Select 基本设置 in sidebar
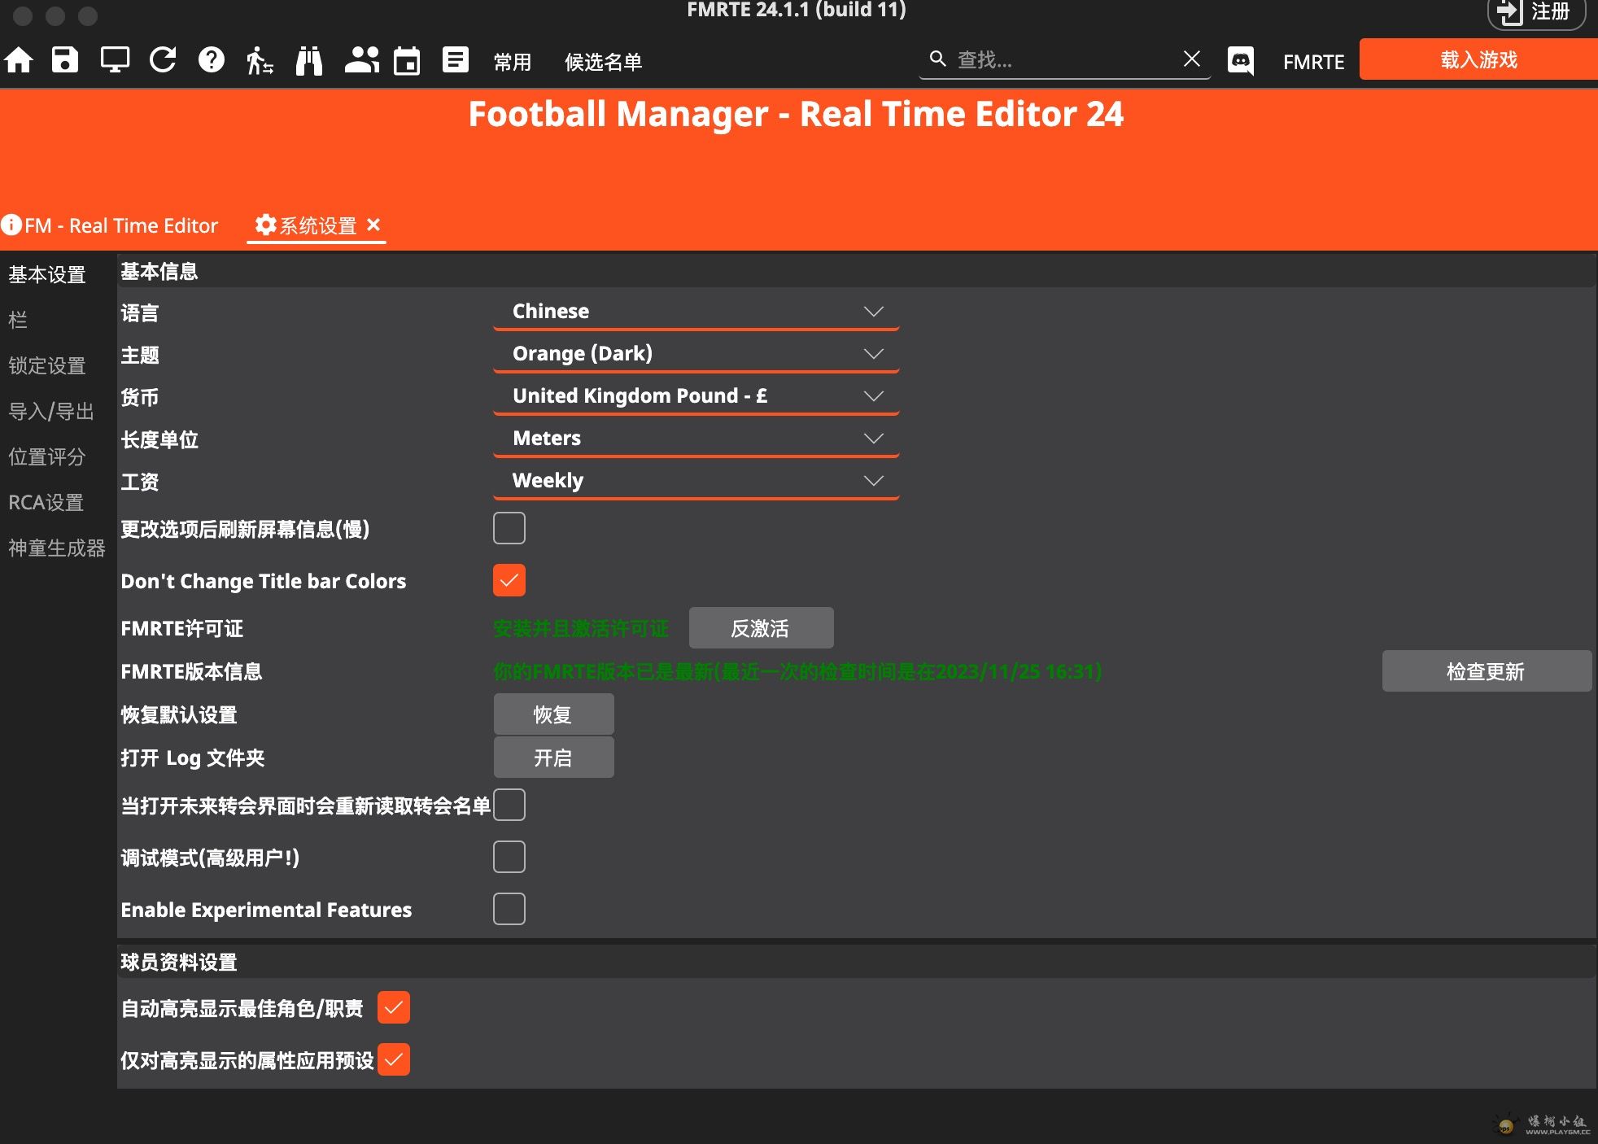1598x1144 pixels. (47, 275)
